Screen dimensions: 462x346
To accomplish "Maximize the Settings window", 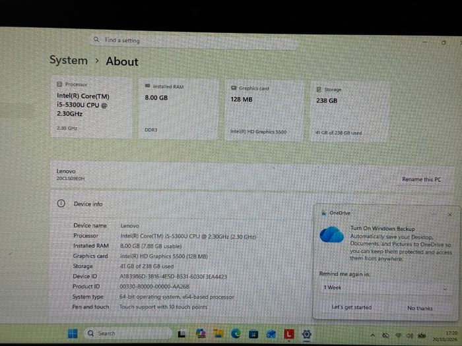I will (444, 43).
